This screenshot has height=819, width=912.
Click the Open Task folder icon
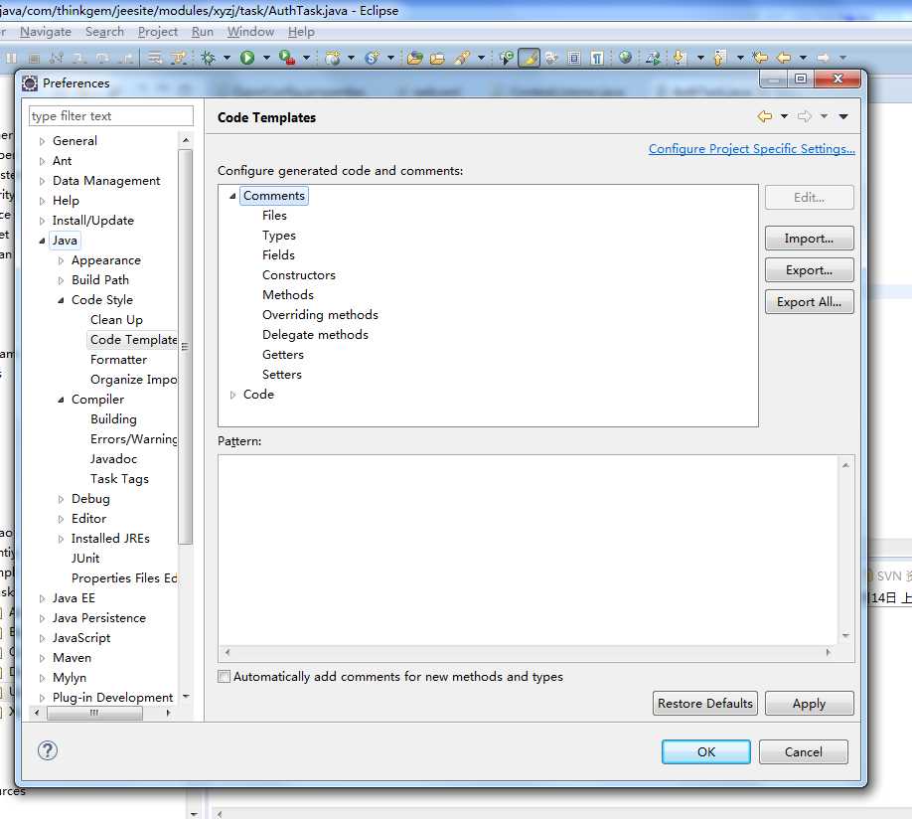(x=437, y=57)
